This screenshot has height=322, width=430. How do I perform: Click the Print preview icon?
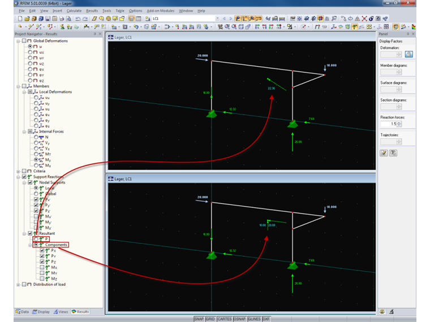click(68, 19)
